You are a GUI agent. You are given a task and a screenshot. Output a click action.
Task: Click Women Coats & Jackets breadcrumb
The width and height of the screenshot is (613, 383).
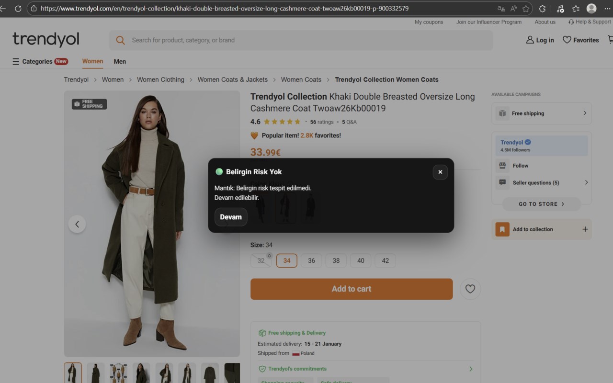click(232, 79)
